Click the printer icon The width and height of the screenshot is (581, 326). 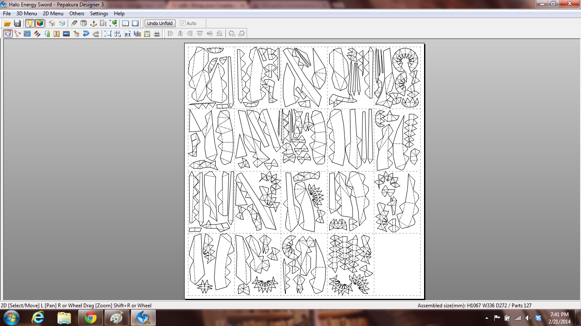(x=157, y=34)
